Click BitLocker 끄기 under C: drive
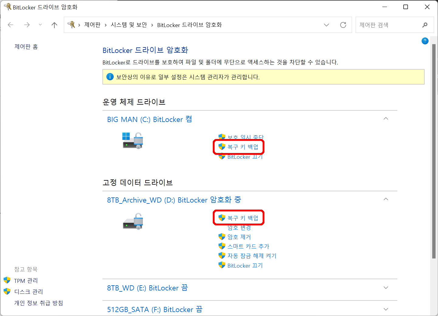Viewport: 438px width, 316px height. (245, 157)
